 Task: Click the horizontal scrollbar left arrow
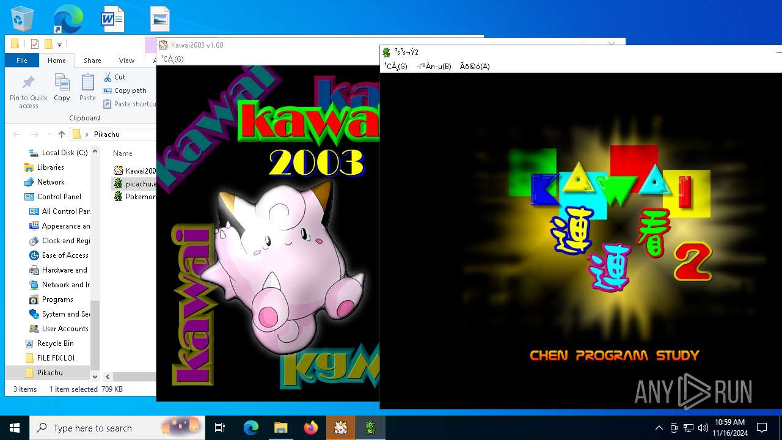tap(108, 377)
